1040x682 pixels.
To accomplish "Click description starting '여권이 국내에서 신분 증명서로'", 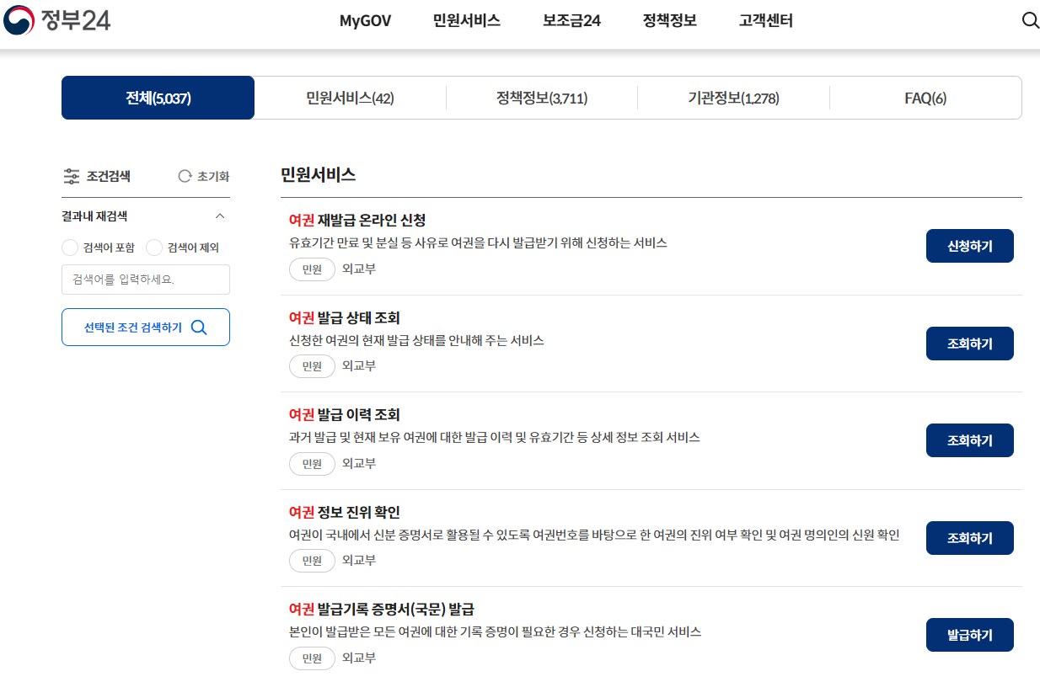I will [x=594, y=535].
